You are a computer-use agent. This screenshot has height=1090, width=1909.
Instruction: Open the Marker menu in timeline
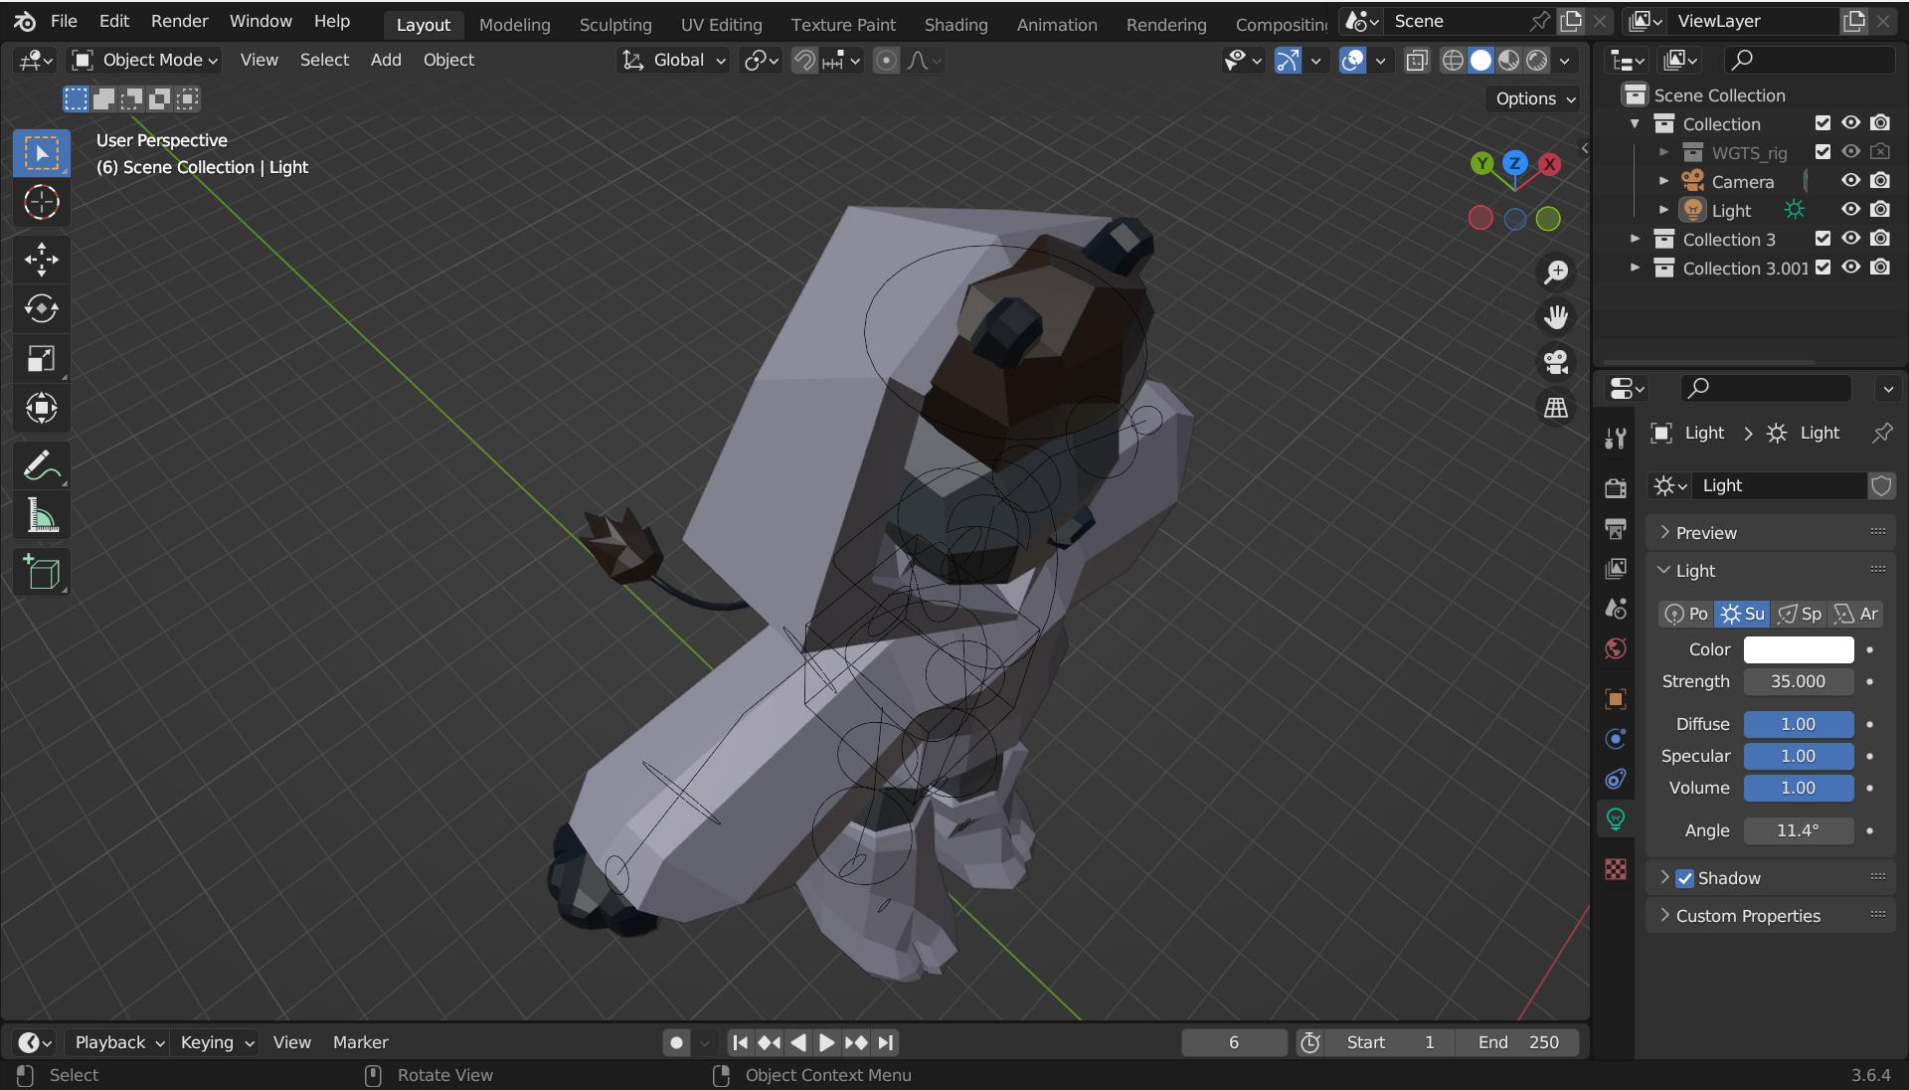click(x=360, y=1042)
